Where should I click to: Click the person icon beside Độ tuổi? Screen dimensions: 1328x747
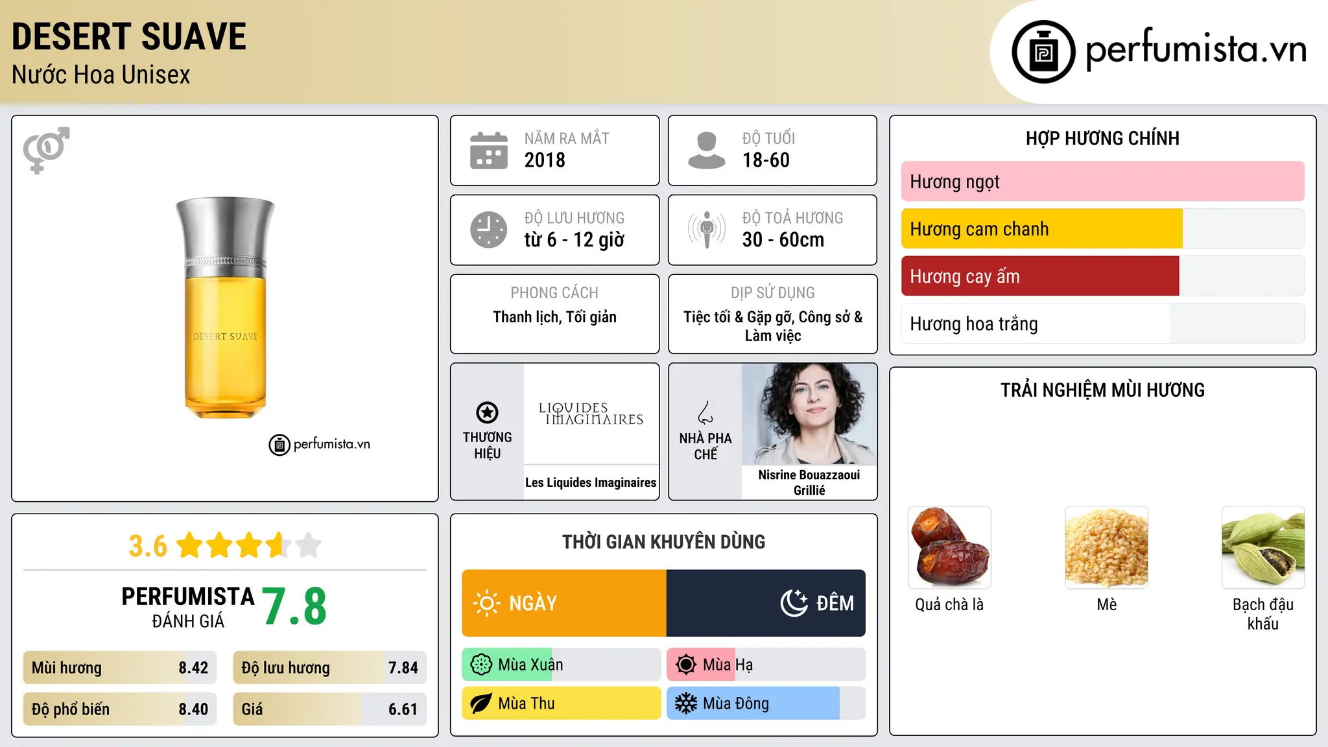[x=707, y=150]
